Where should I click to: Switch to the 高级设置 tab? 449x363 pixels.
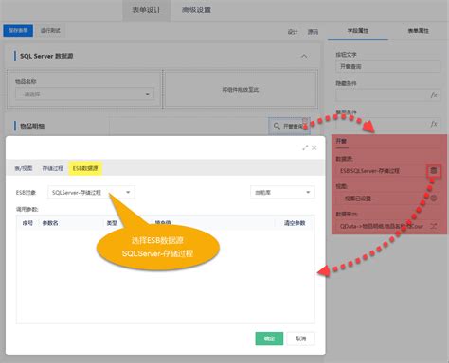pyautogui.click(x=196, y=10)
